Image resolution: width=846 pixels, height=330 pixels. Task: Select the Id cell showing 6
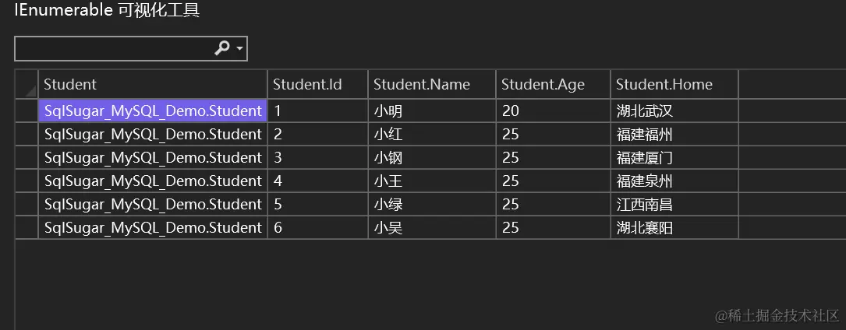pyautogui.click(x=318, y=228)
